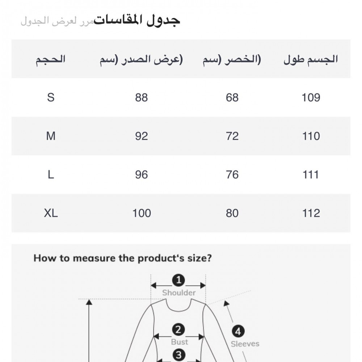Click the number 4 Sleeves marker icon
Image resolution: width=362 pixels, height=362 pixels.
pyautogui.click(x=238, y=331)
